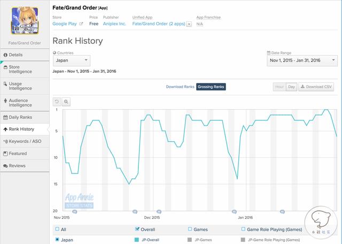This screenshot has width=342, height=244.
Task: Open the Japan countries dropdown
Action: point(72,61)
